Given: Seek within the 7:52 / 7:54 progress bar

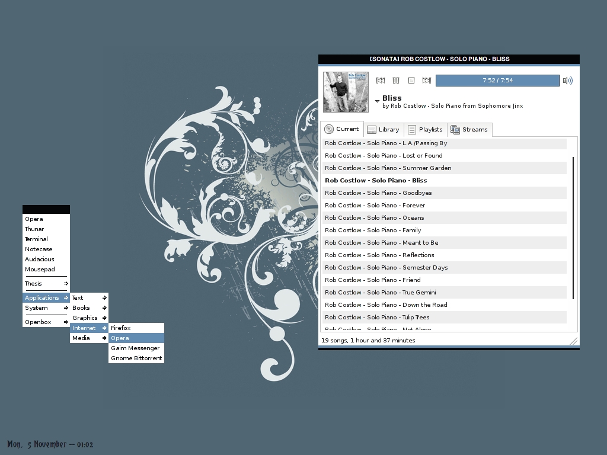Looking at the screenshot, I should [x=497, y=81].
